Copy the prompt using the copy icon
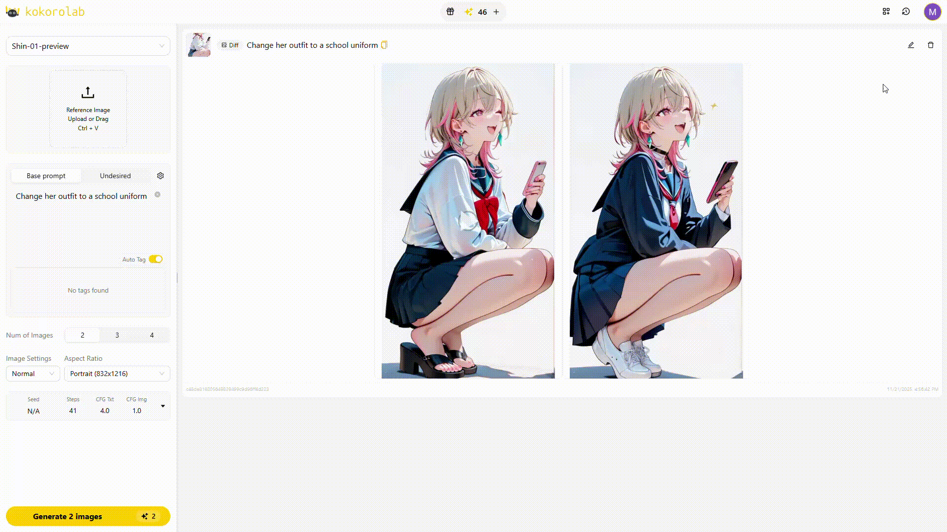Viewport: 947px width, 532px height. coord(384,44)
